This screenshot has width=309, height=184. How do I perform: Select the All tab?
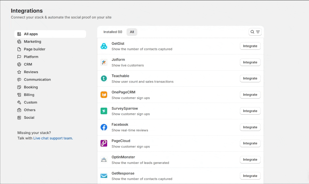tap(132, 32)
